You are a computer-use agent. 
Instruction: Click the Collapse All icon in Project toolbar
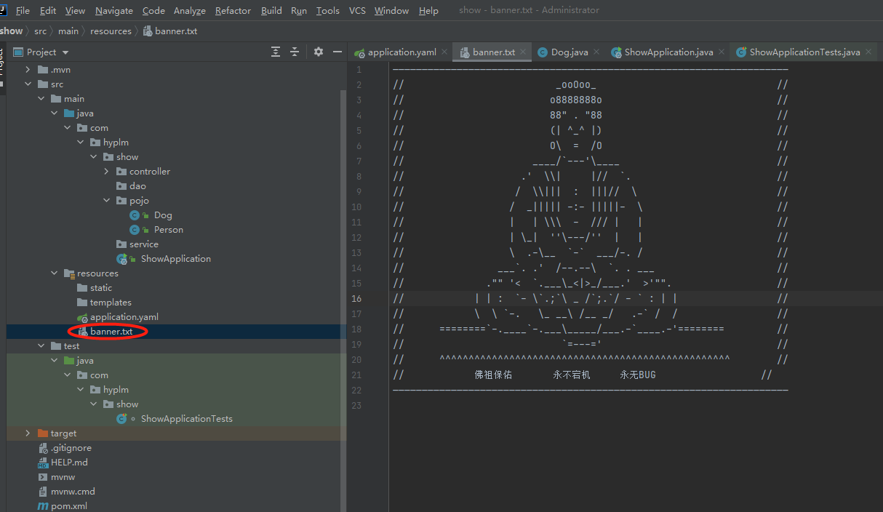295,52
